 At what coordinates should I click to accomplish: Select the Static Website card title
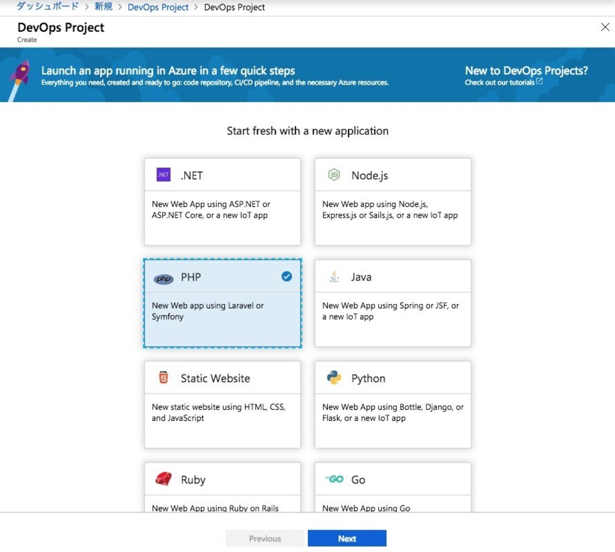tap(215, 378)
